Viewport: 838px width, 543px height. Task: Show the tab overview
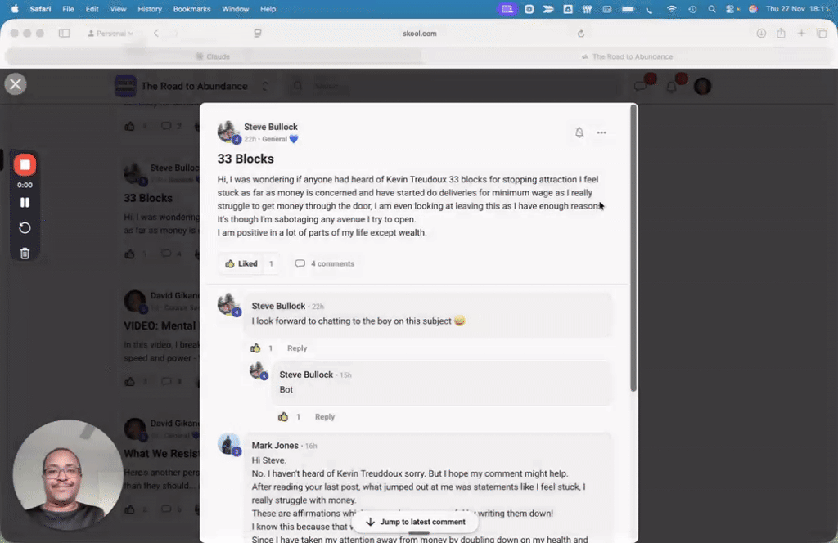pos(822,33)
